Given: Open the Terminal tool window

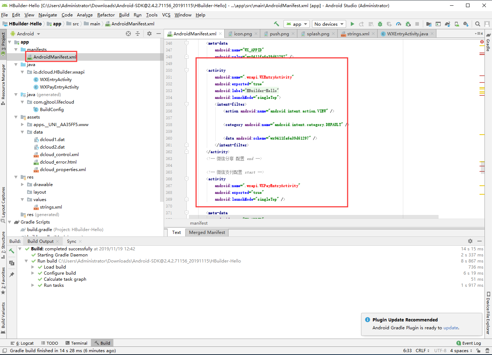Looking at the screenshot, I should click(x=76, y=343).
